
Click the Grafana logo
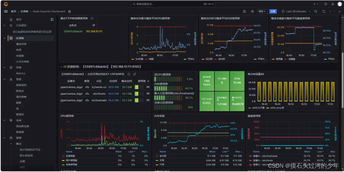pos(6,4)
